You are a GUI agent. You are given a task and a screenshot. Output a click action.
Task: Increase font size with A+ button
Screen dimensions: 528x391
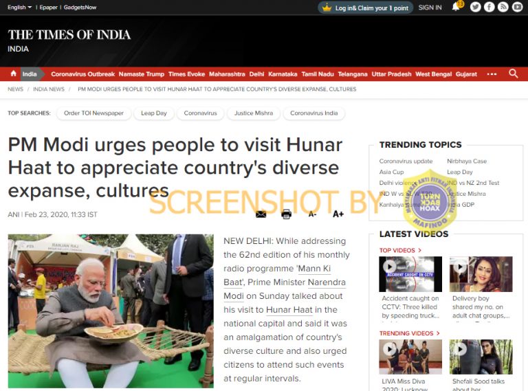(338, 214)
